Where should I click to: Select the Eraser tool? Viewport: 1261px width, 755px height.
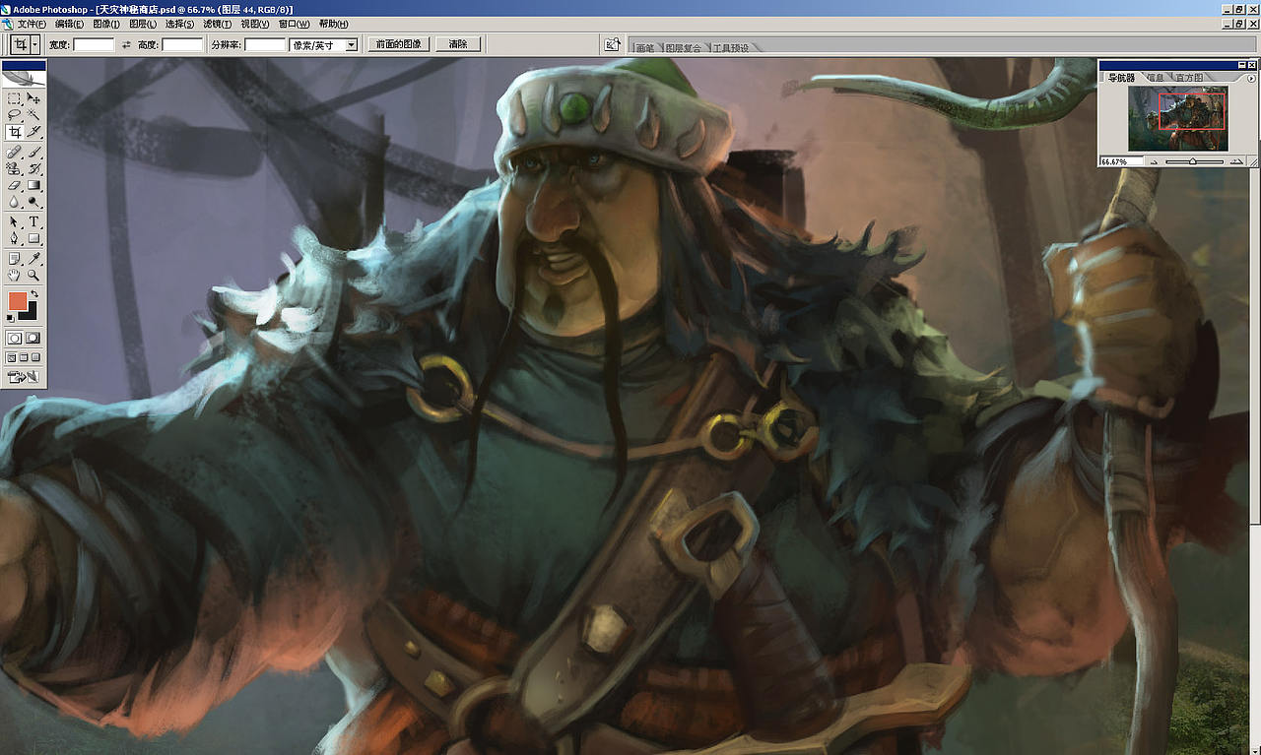(x=14, y=184)
